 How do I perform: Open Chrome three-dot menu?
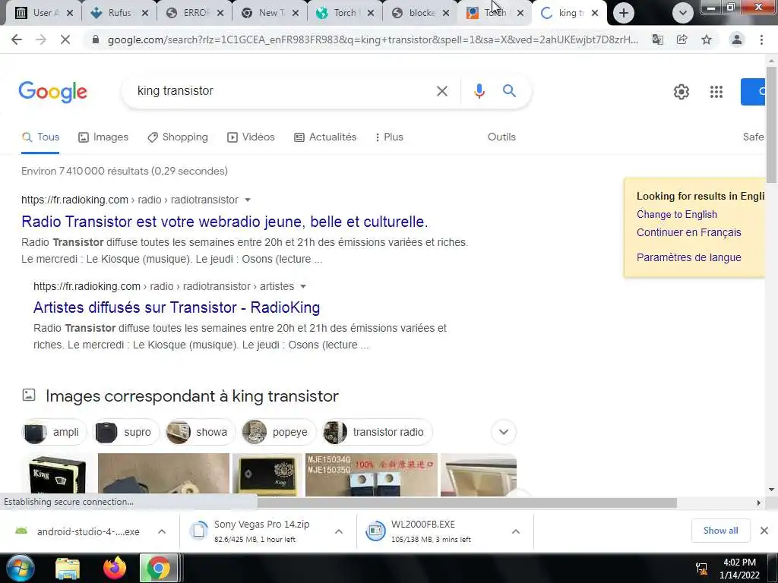click(x=761, y=39)
